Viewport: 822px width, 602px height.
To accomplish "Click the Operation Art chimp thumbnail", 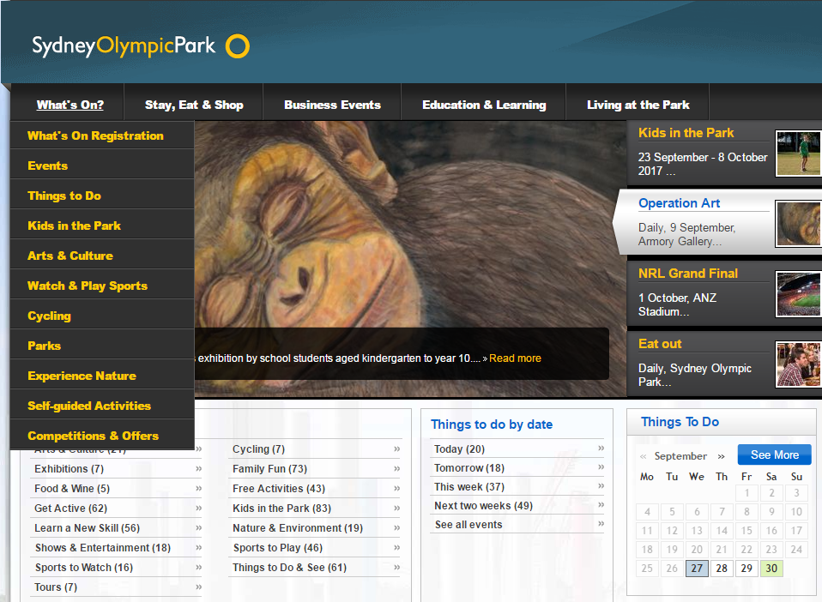I will 799,224.
